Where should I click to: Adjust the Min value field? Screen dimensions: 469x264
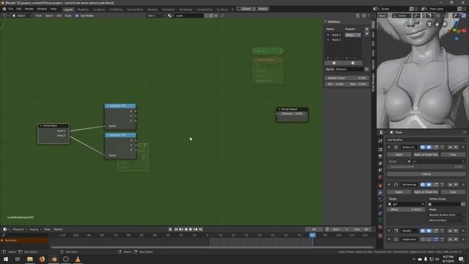[336, 84]
